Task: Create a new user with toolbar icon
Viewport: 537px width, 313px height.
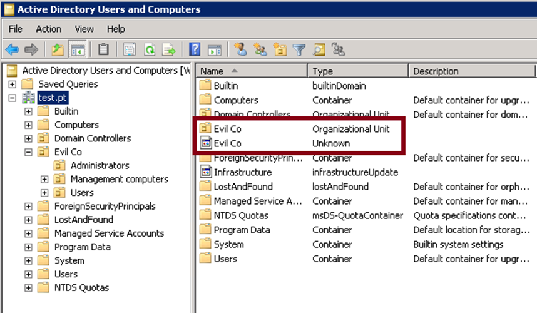Action: (x=240, y=49)
